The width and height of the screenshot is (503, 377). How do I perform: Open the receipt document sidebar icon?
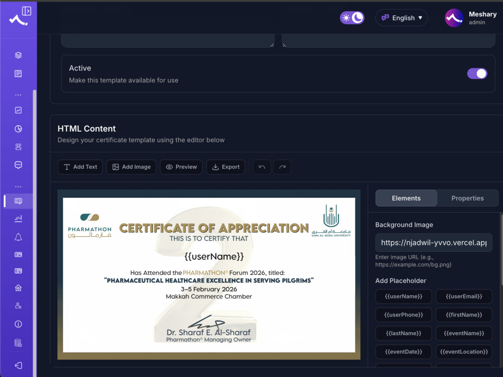[x=18, y=74]
